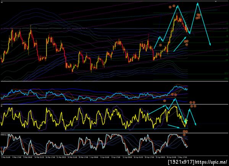The width and height of the screenshot is (229, 166).
Task: Click the 100 Fibonacci level label
Action: (x=227, y=60)
